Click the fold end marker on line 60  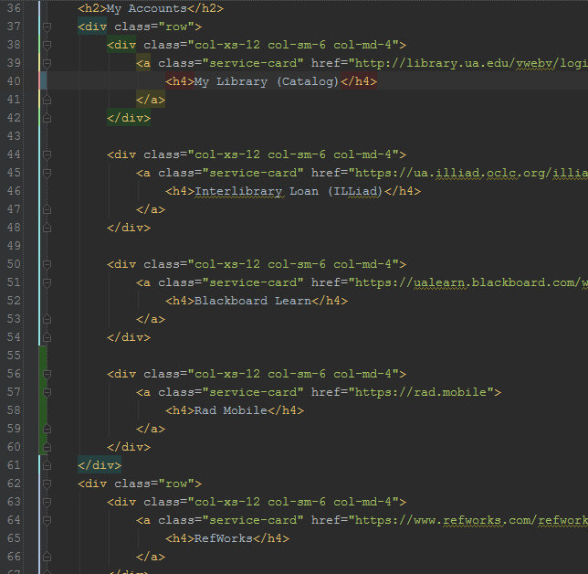click(47, 447)
